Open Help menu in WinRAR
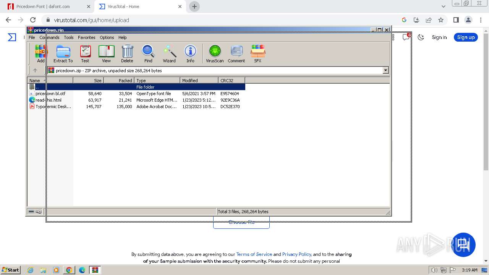Image resolution: width=489 pixels, height=275 pixels. 122,37
